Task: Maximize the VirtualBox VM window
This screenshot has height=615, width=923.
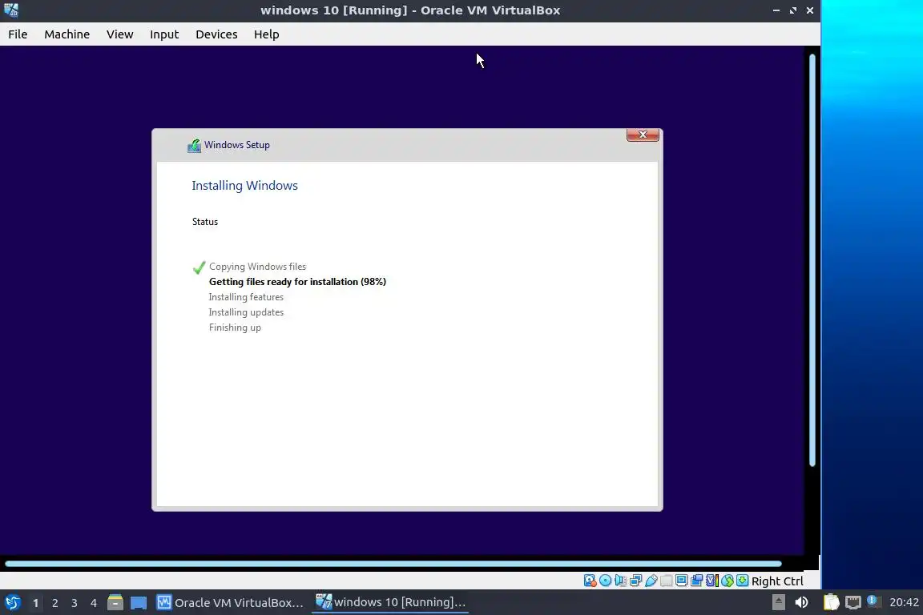Action: point(793,10)
